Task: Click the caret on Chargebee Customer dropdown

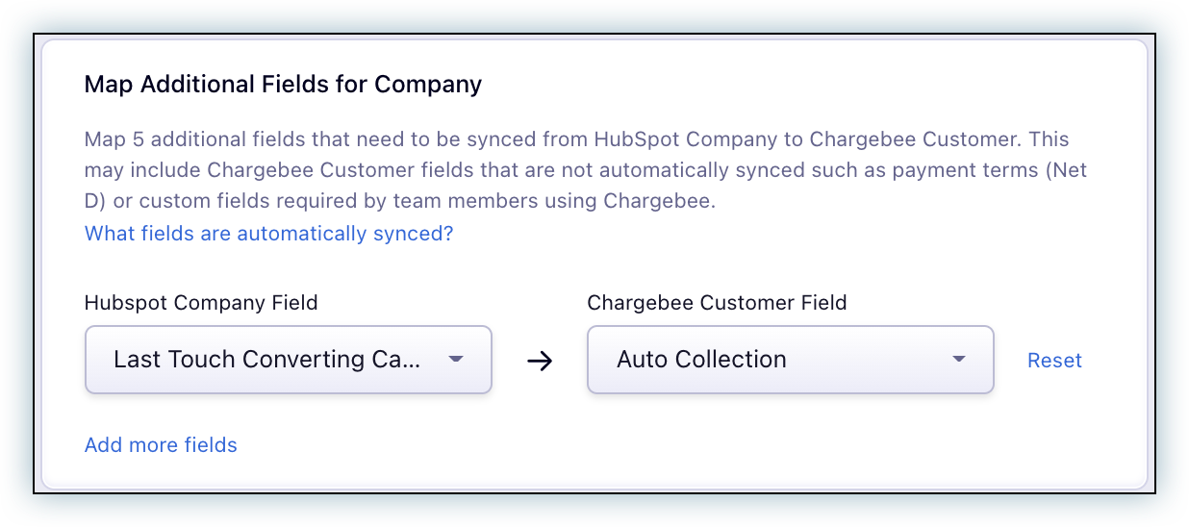Action: point(958,360)
